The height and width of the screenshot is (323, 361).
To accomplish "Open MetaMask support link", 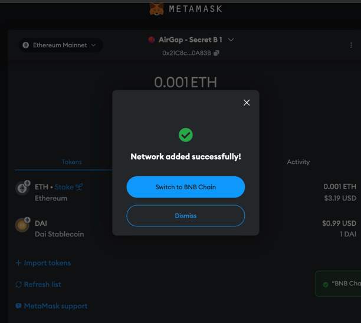I will [x=51, y=306].
